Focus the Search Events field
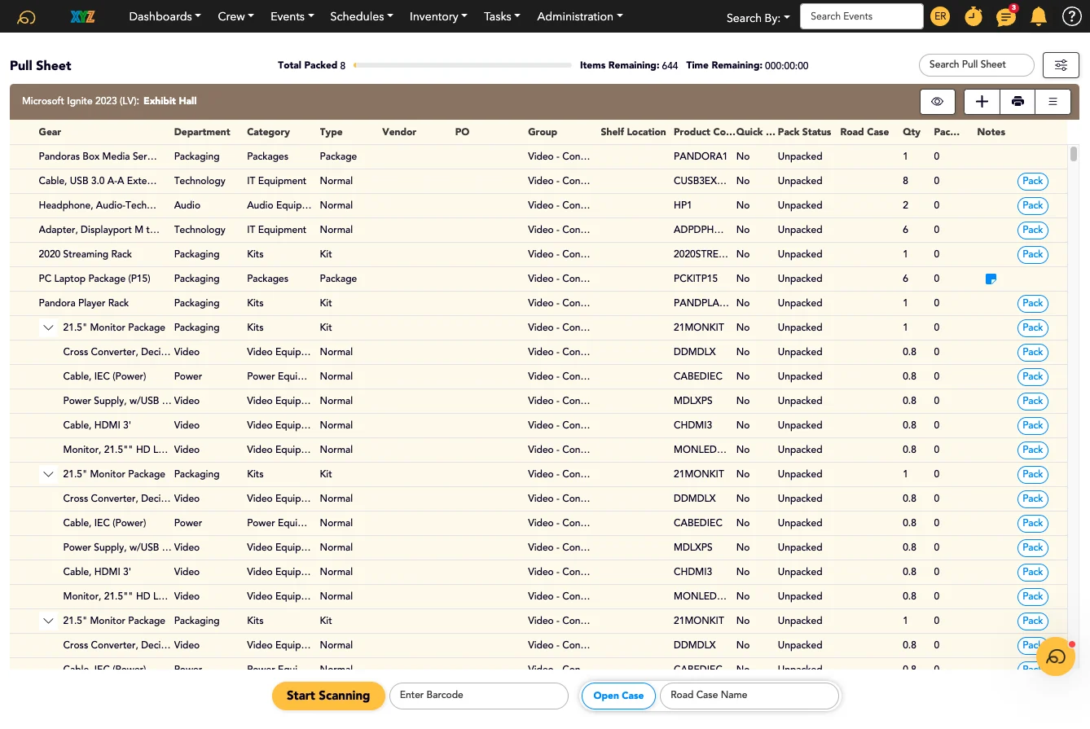The width and height of the screenshot is (1090, 729). [x=862, y=16]
